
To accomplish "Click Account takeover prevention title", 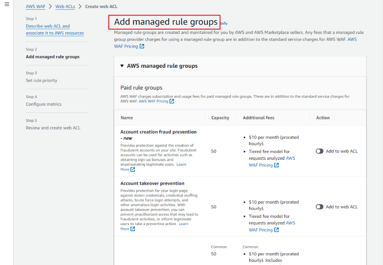I will coord(152,183).
